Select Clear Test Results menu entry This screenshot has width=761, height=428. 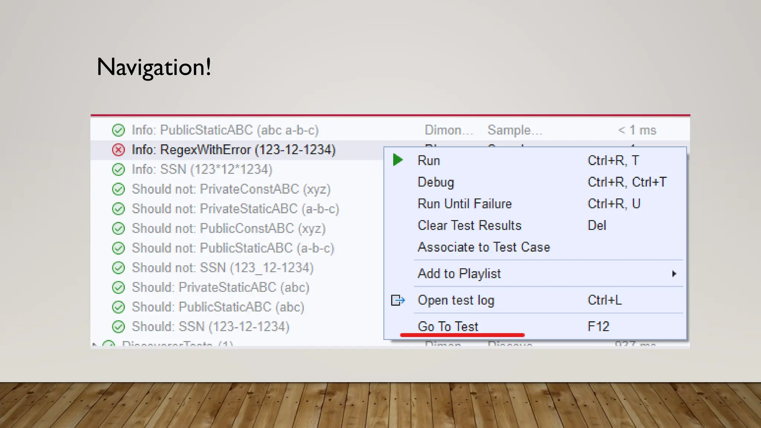(469, 225)
